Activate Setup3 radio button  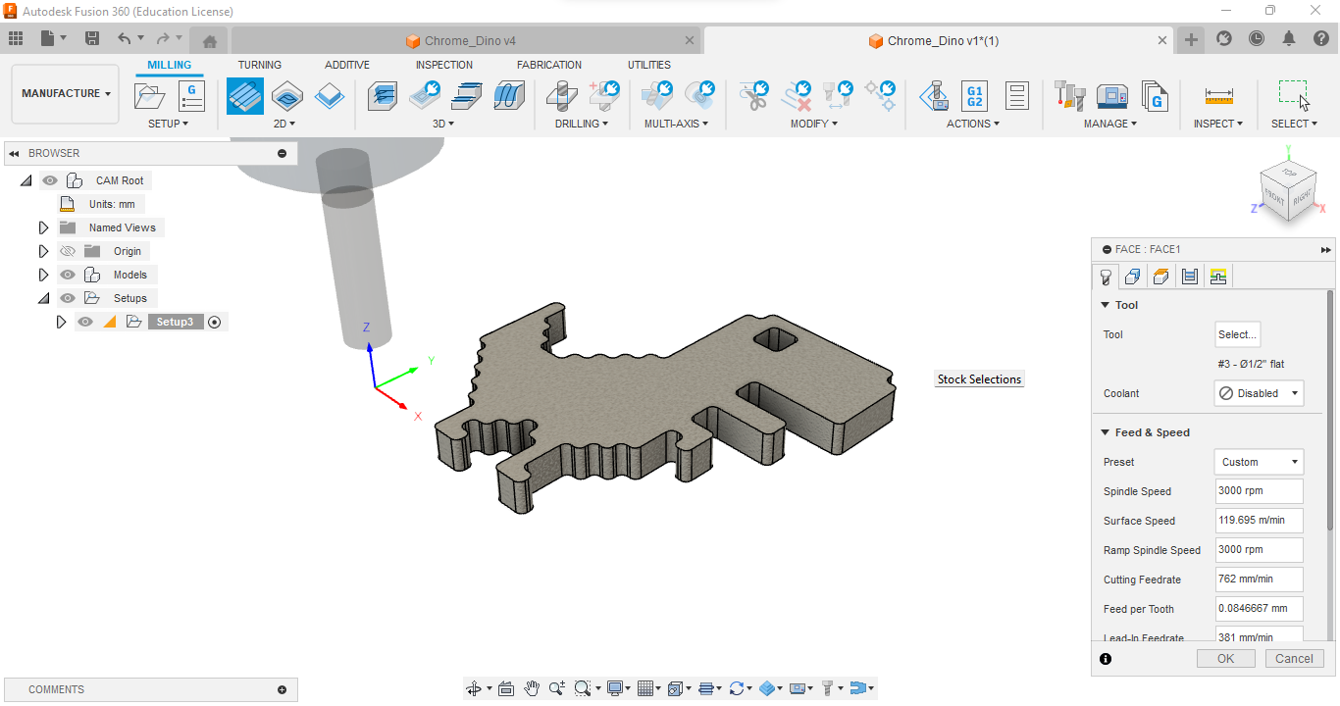215,322
